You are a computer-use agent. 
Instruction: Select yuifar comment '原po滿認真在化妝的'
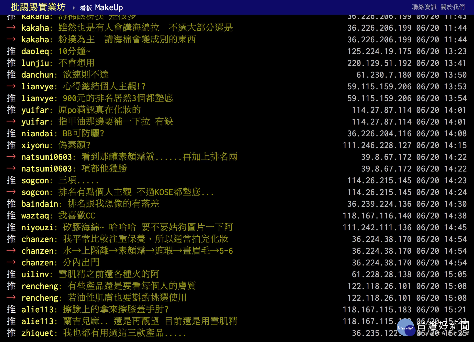click(99, 110)
